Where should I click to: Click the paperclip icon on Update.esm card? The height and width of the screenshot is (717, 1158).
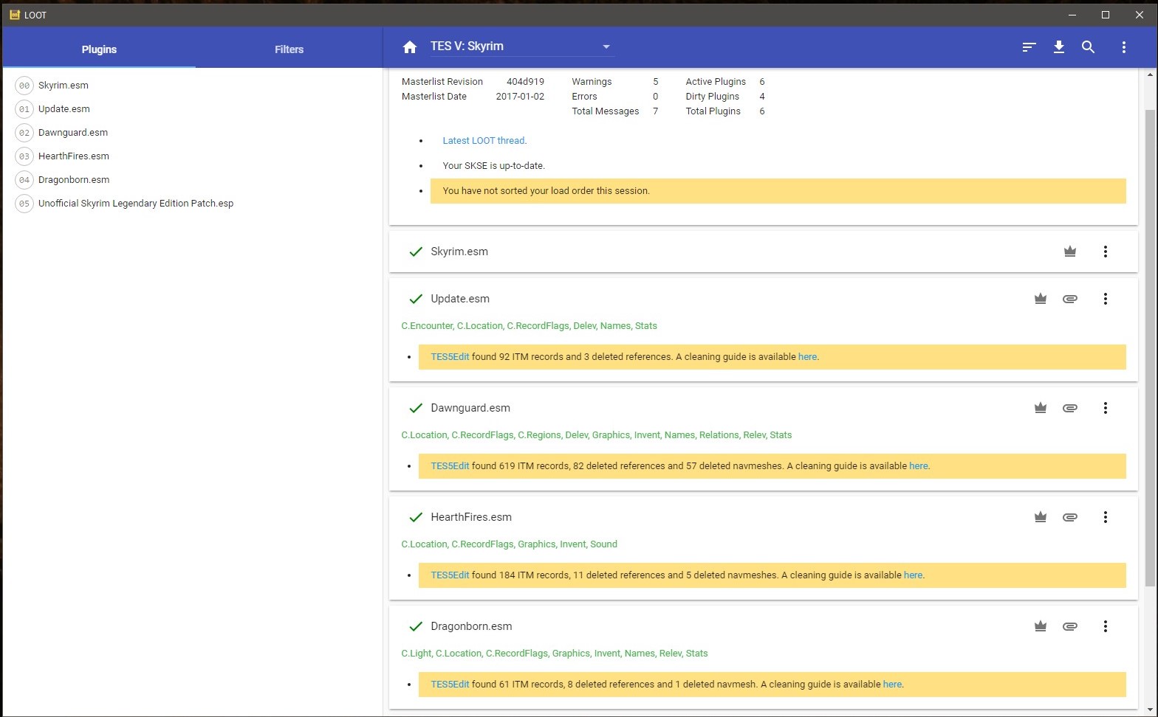[1069, 299]
